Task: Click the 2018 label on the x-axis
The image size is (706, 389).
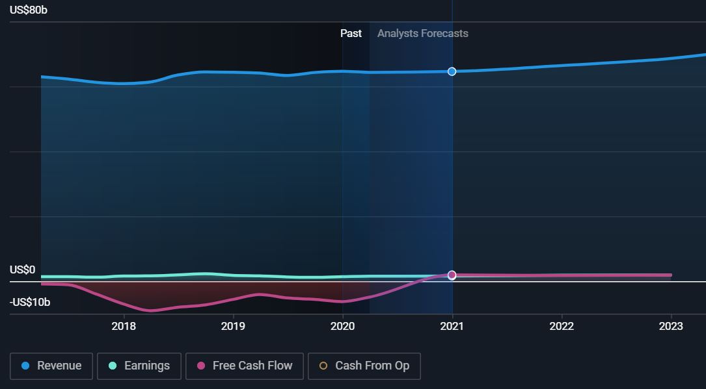Action: tap(124, 326)
